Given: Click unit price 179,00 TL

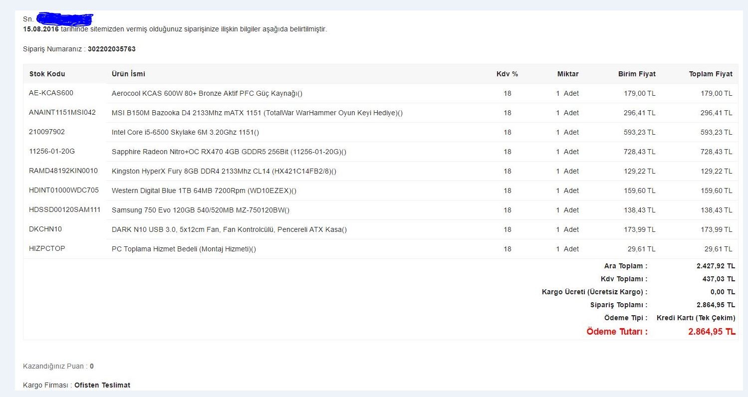Looking at the screenshot, I should [640, 93].
